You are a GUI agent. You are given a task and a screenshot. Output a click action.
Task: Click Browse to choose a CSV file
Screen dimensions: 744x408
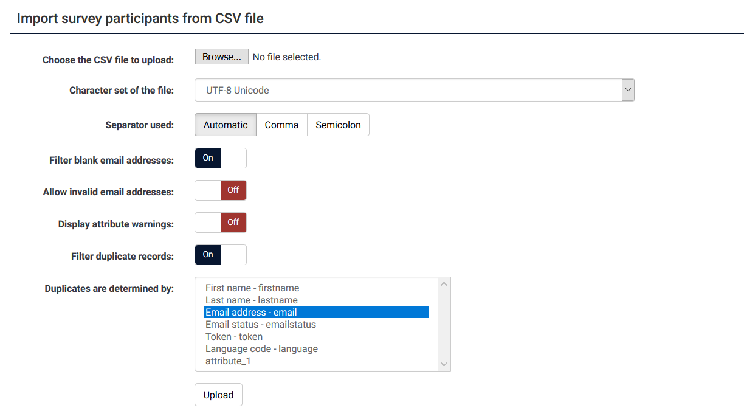click(x=222, y=57)
